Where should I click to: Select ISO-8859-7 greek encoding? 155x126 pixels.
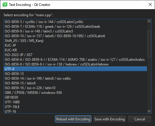(75, 27)
